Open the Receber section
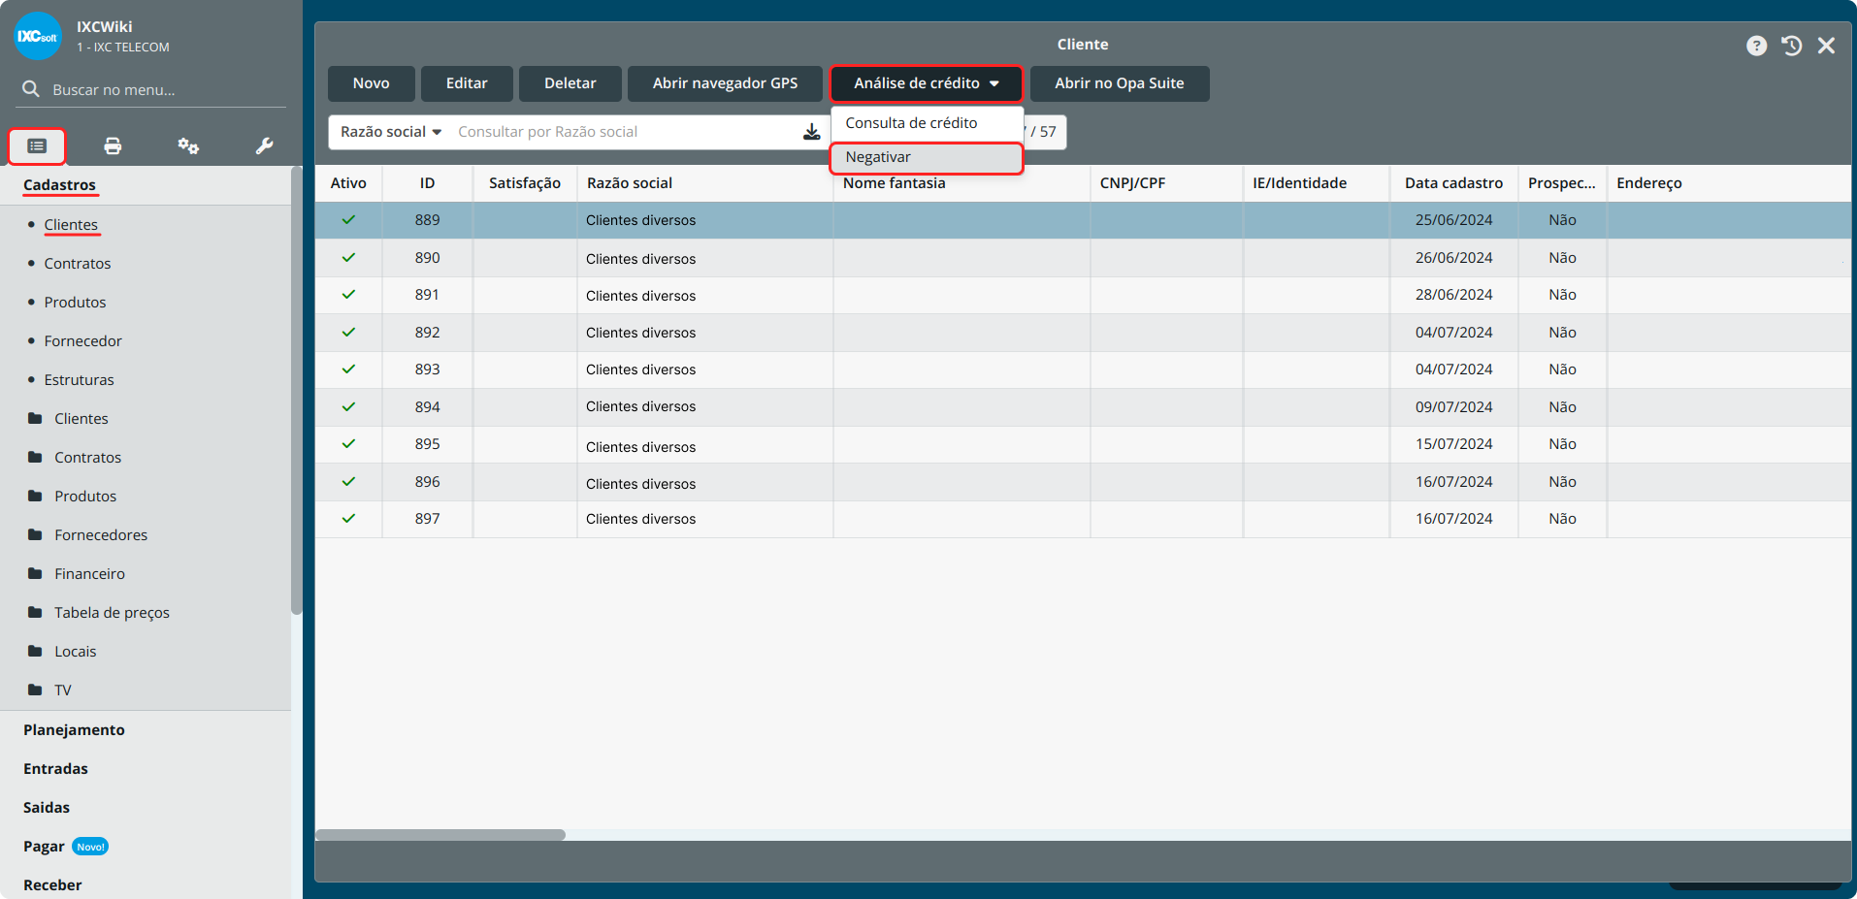The width and height of the screenshot is (1857, 899). pyautogui.click(x=52, y=884)
